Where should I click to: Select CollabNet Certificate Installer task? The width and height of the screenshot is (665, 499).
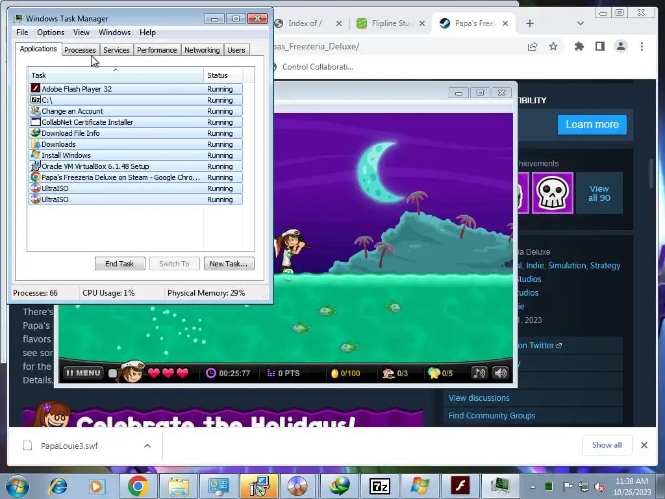(136, 122)
